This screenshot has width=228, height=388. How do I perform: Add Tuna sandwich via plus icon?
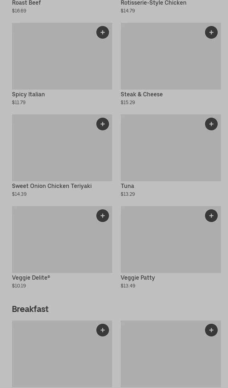[x=211, y=124]
